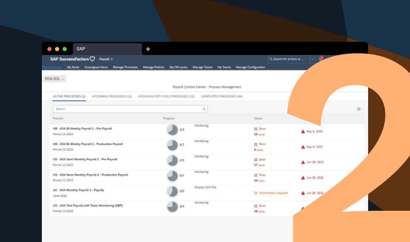
Task: Click warning triangle in Monthly Payroll 3 row
Action: coord(303,193)
